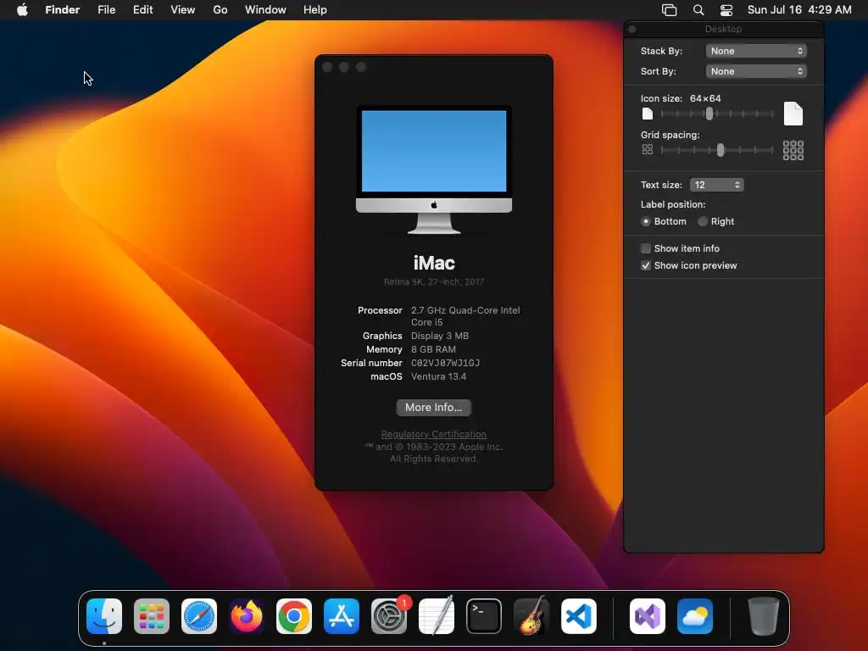Open GarageBand guitar icon in Dock

(x=531, y=616)
